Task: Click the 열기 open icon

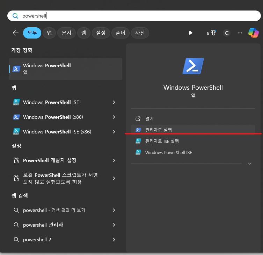Action: coord(138,119)
